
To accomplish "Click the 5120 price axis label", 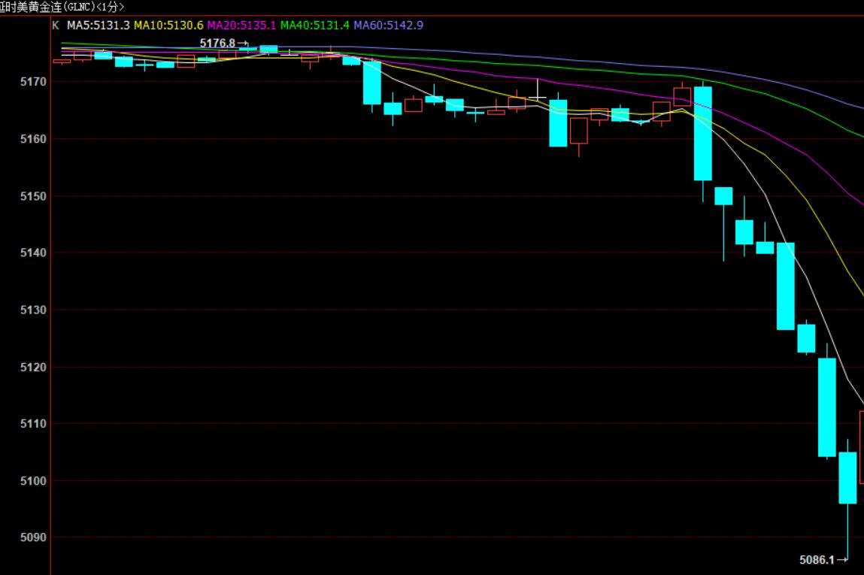I will point(34,367).
